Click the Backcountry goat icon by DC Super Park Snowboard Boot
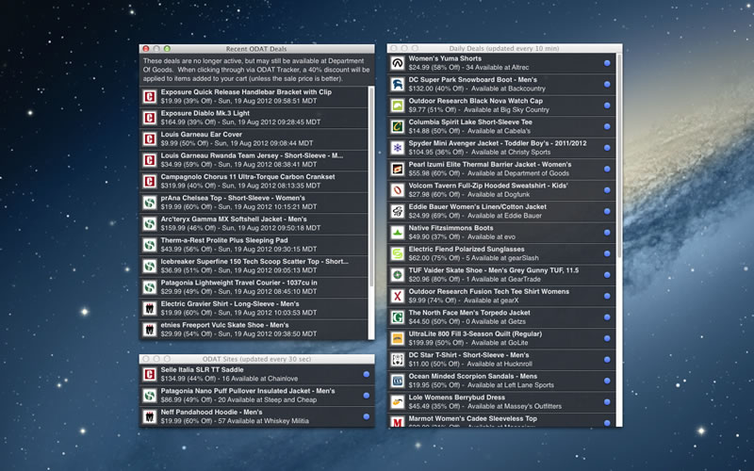The height and width of the screenshot is (471, 754). click(397, 84)
